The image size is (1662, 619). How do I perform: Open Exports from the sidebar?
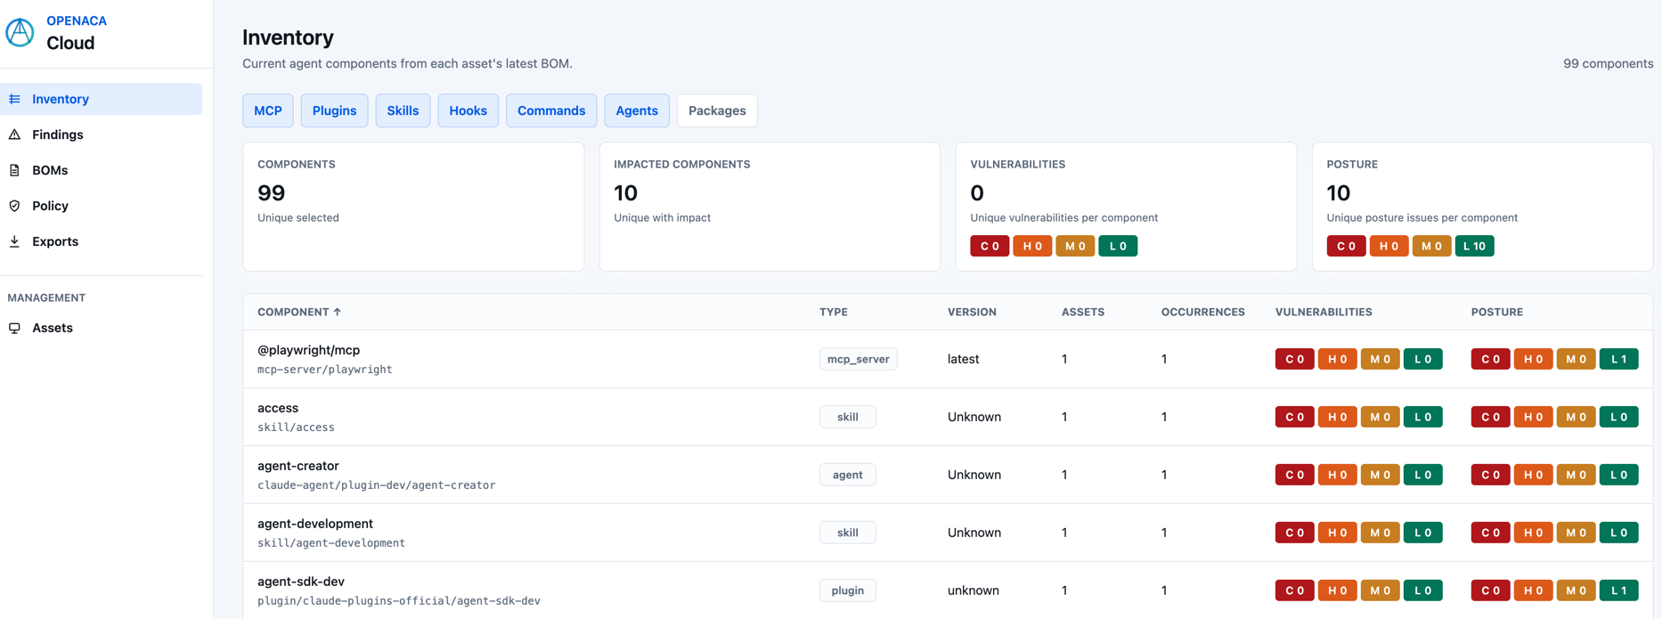(x=102, y=241)
